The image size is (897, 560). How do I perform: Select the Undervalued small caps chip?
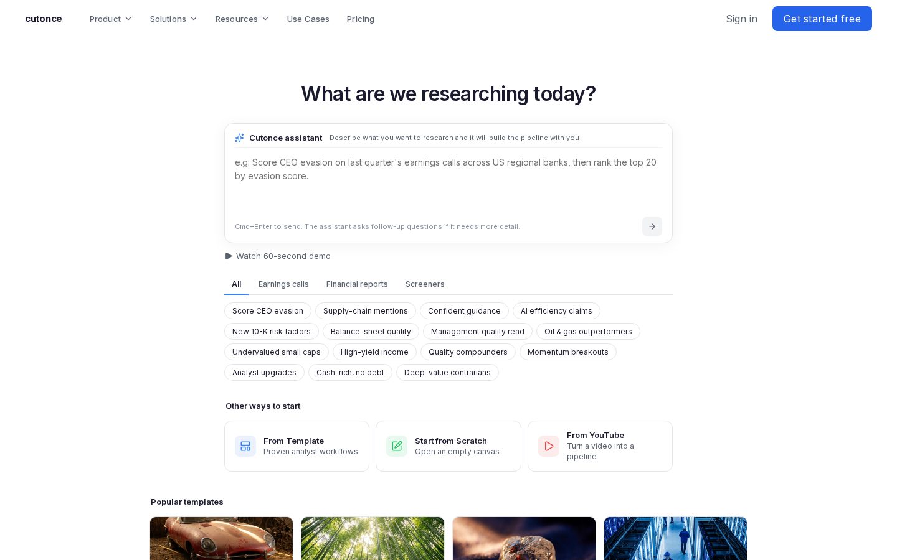click(x=277, y=352)
